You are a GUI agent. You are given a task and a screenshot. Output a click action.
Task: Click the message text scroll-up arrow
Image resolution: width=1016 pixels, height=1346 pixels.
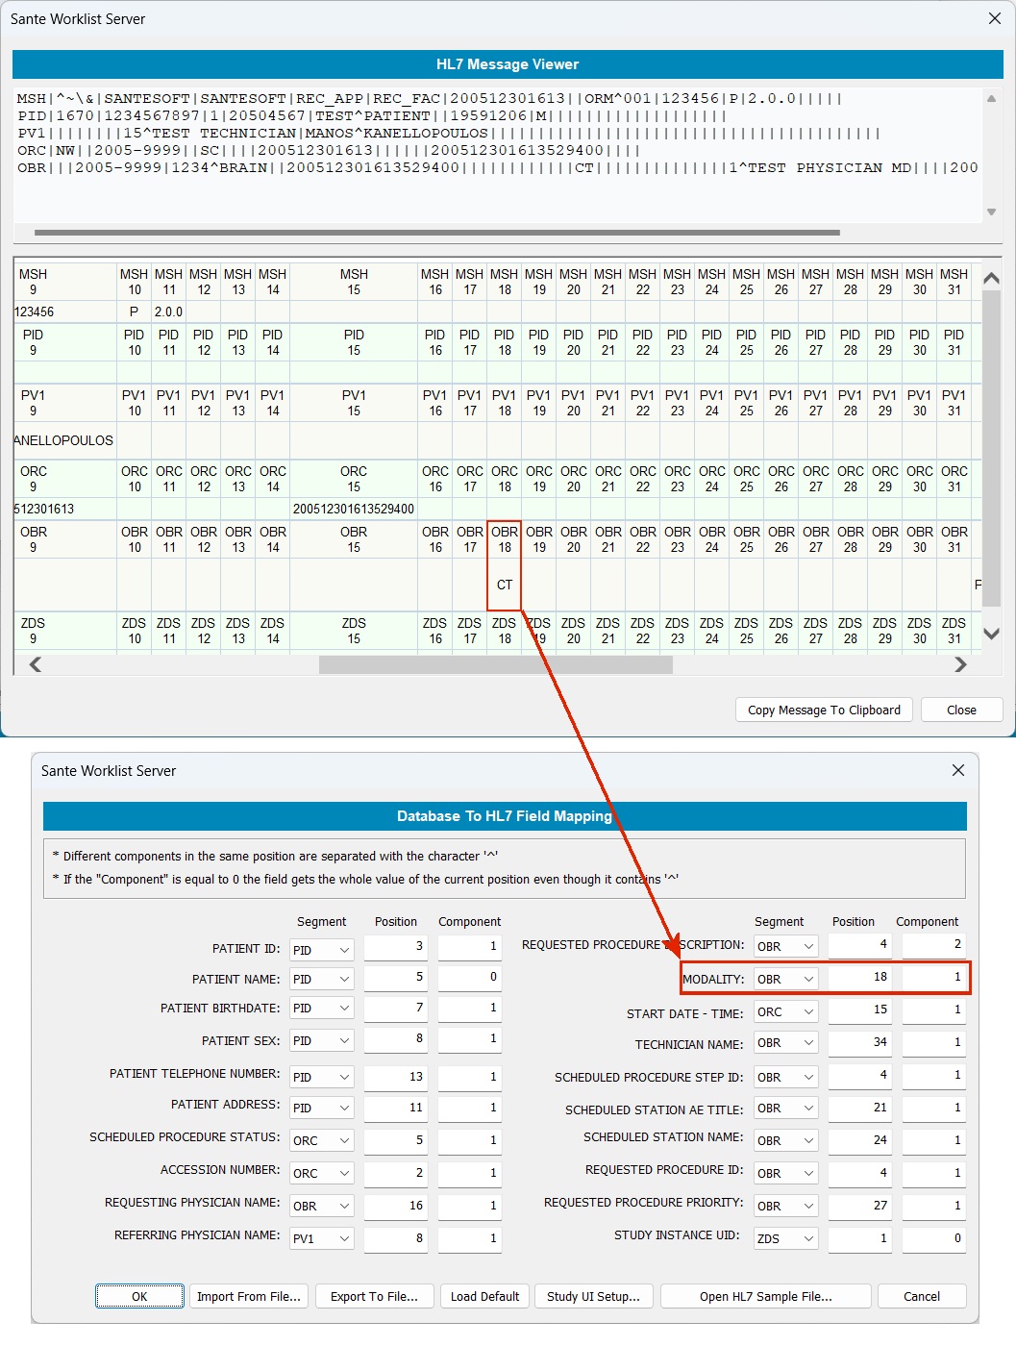pyautogui.click(x=991, y=98)
